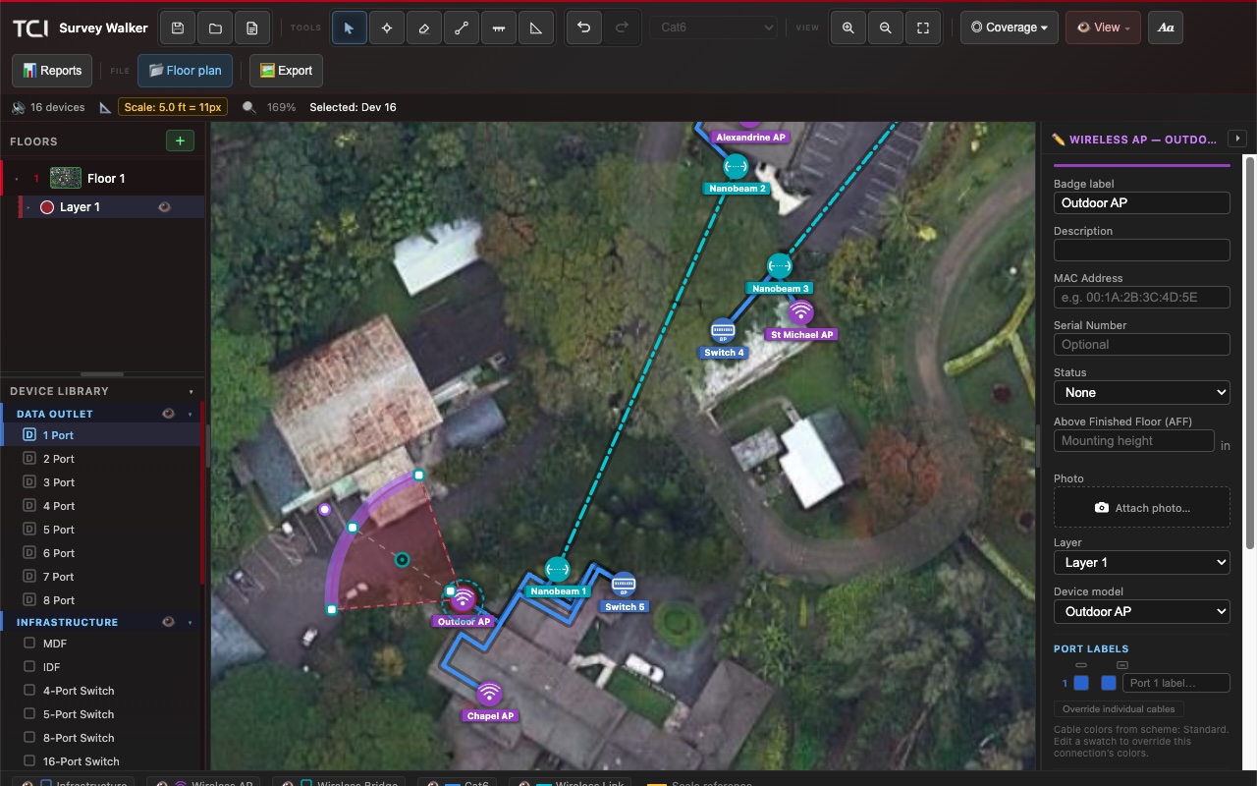This screenshot has width=1257, height=786.
Task: Click the Open folder toolbar icon
Action: [x=215, y=28]
